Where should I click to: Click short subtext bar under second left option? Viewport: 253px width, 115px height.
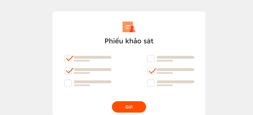point(82,73)
